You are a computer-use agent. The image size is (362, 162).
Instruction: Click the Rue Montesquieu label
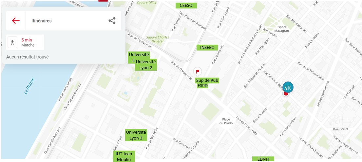point(296,24)
